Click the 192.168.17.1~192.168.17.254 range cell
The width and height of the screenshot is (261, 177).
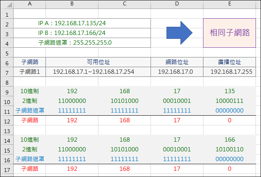[98, 72]
